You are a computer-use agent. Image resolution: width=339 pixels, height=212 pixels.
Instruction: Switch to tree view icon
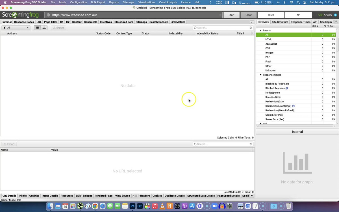coord(44,28)
